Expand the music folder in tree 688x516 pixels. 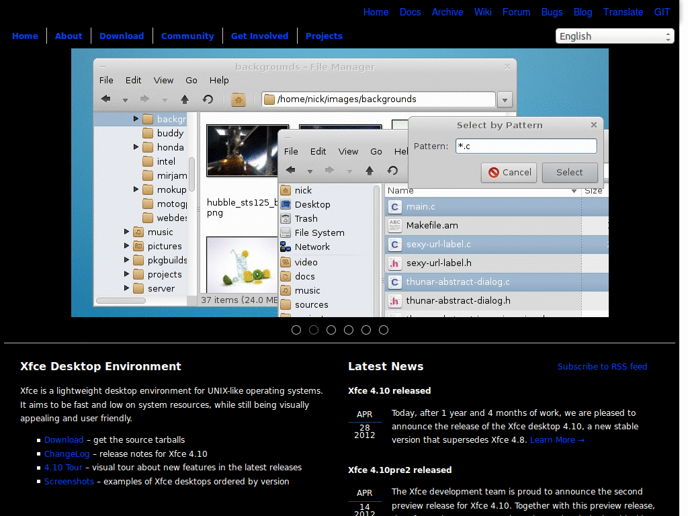point(127,232)
